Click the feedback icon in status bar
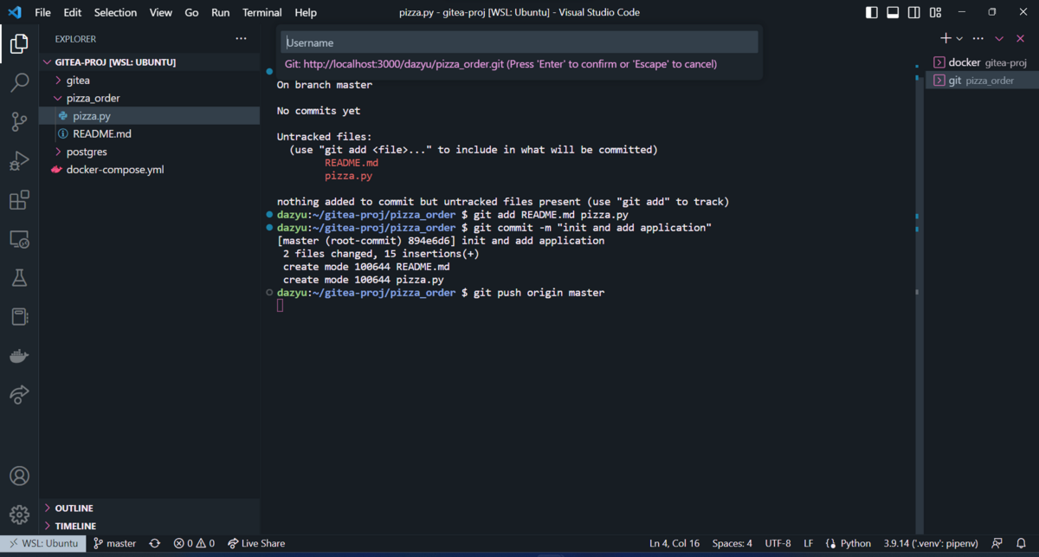 [x=997, y=543]
